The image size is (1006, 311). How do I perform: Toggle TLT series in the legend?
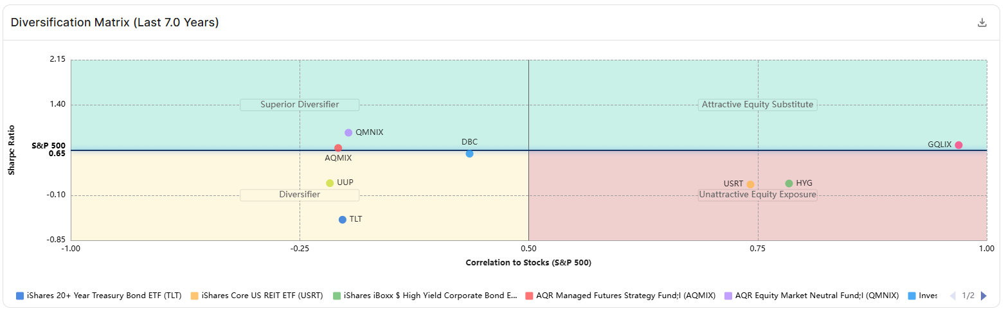[98, 296]
